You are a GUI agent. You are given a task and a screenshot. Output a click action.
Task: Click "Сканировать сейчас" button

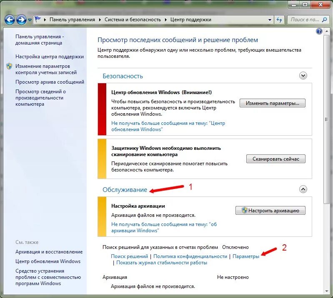(x=275, y=159)
